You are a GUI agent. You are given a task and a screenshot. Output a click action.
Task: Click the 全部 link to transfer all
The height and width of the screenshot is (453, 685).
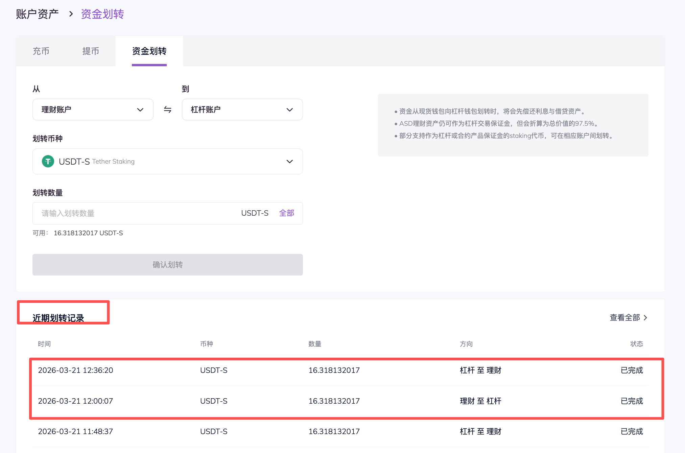tap(286, 213)
